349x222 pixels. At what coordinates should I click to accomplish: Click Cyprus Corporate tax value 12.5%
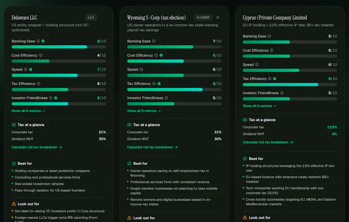coord(332,127)
